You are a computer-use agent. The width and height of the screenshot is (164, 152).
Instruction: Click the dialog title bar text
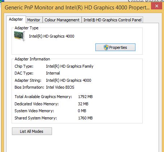[x=77, y=8]
